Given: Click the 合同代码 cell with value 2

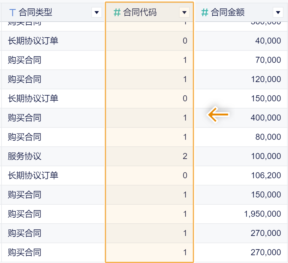Looking at the screenshot, I should (185, 156).
